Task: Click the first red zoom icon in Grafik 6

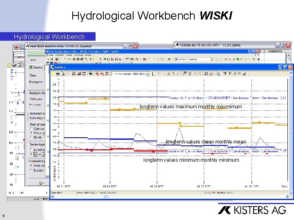Action: [x=97, y=74]
